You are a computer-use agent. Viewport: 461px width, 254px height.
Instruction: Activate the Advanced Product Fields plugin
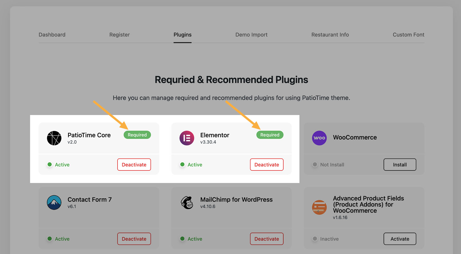pyautogui.click(x=400, y=239)
